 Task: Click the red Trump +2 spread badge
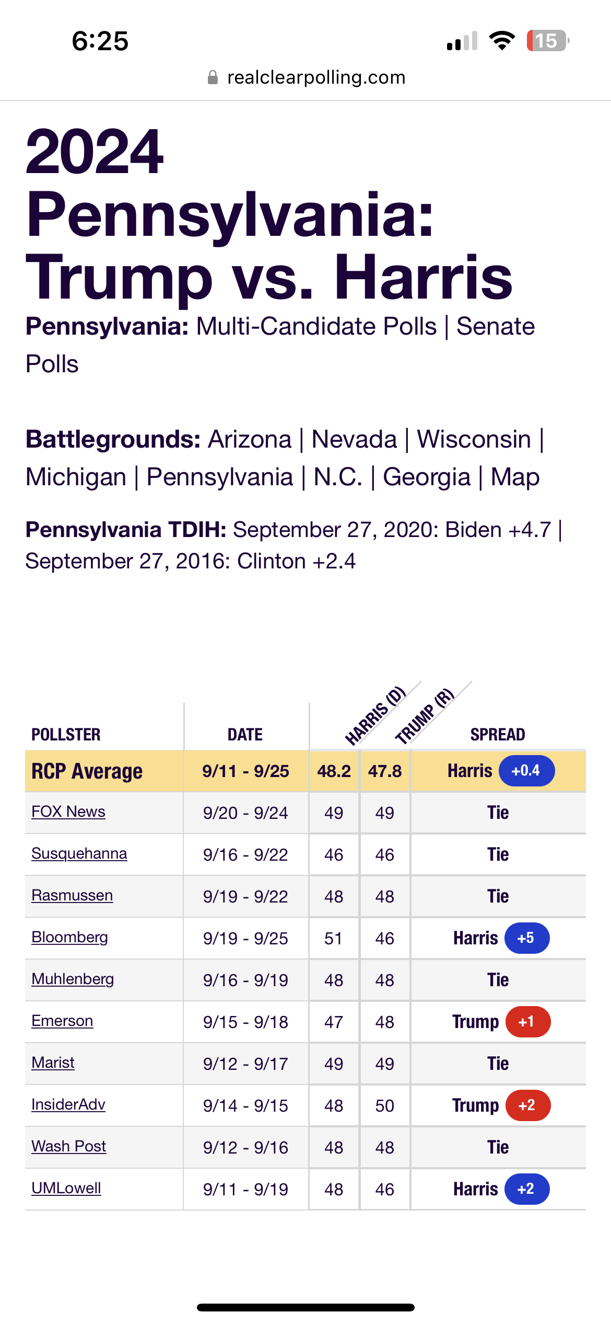tap(527, 1105)
